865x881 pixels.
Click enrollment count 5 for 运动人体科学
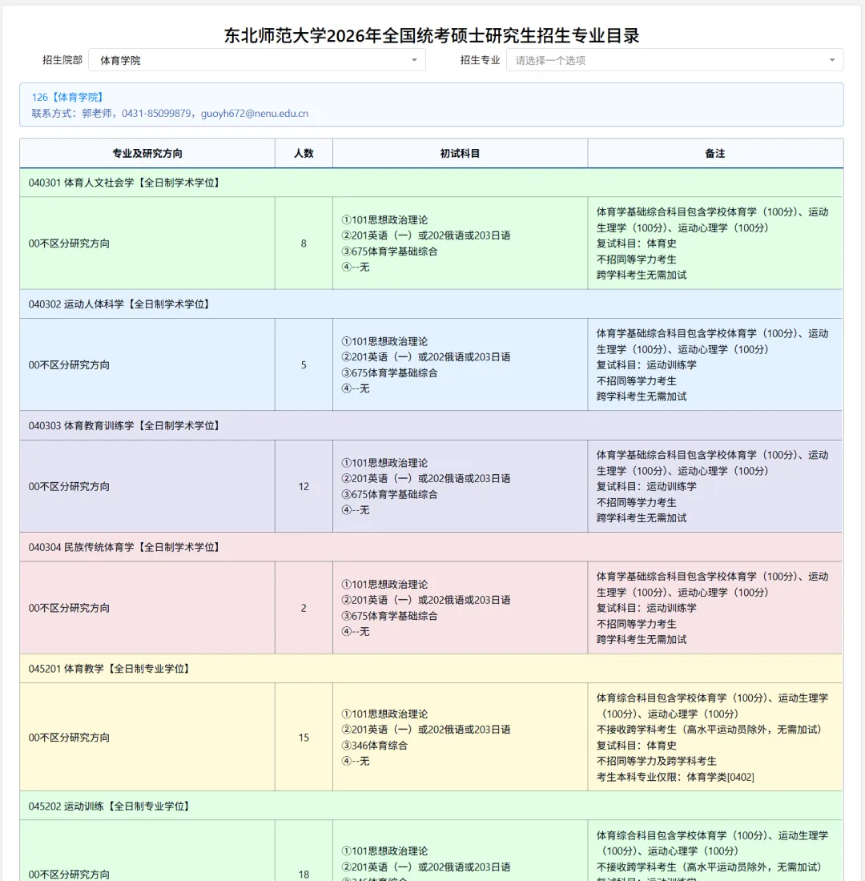[x=304, y=365]
